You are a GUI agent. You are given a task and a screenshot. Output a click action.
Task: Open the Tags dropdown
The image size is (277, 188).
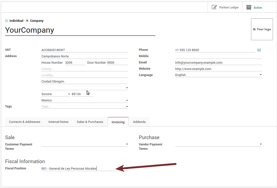tap(127, 106)
